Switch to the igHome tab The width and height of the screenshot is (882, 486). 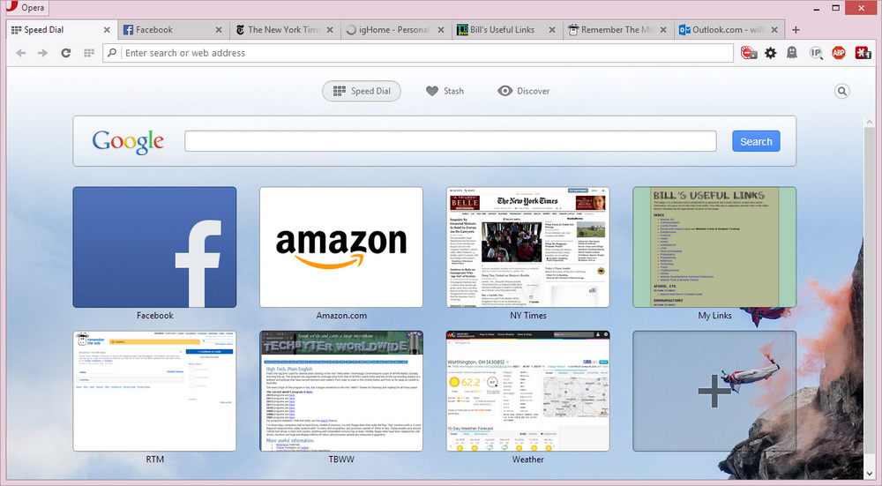click(x=395, y=30)
